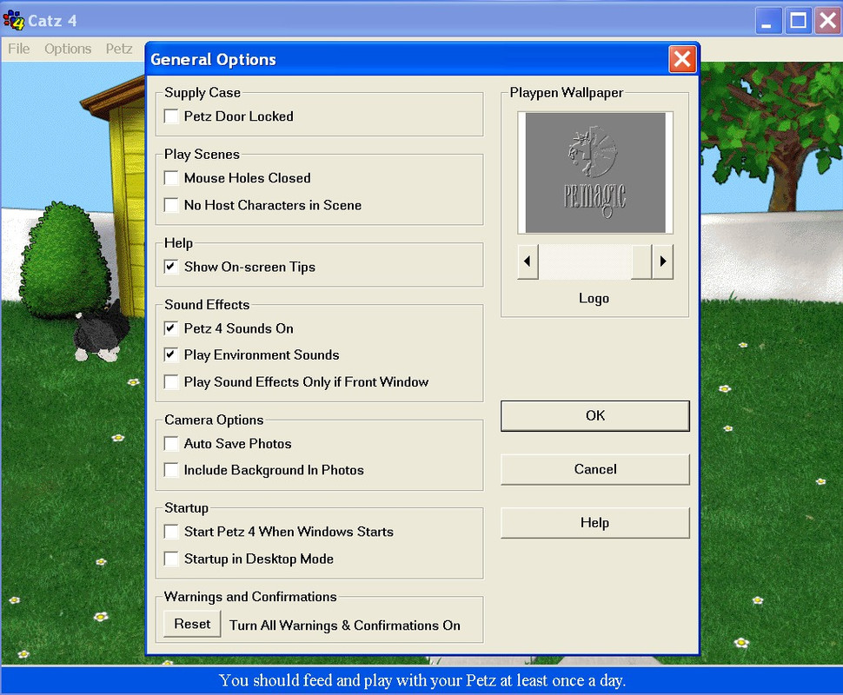This screenshot has width=843, height=695.
Task: Confirm settings with OK button
Action: click(595, 415)
